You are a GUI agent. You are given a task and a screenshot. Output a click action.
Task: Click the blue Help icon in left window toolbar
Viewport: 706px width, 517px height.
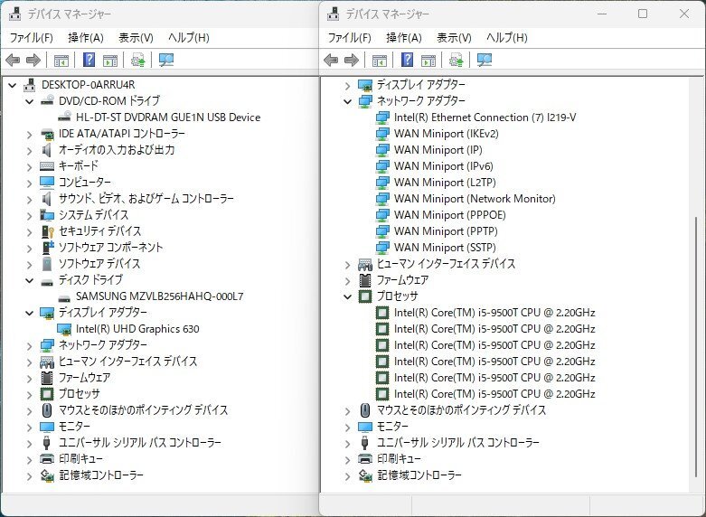[89, 60]
